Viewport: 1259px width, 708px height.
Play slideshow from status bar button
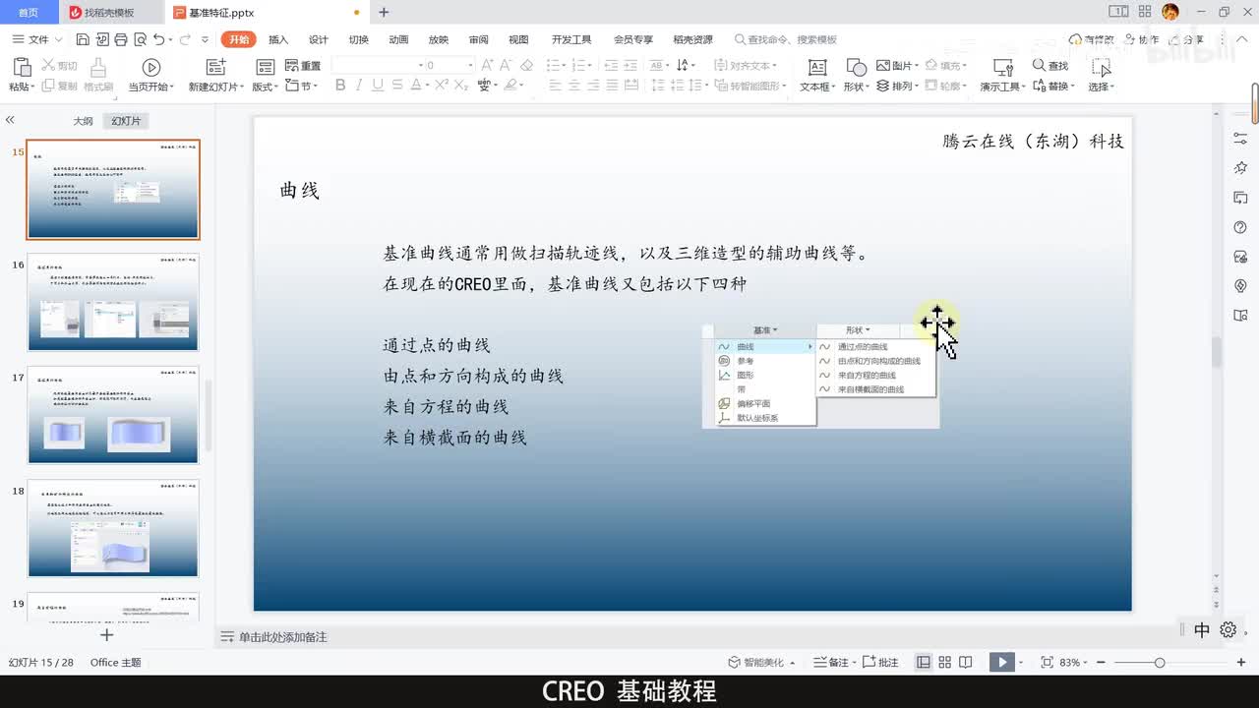(x=1001, y=663)
